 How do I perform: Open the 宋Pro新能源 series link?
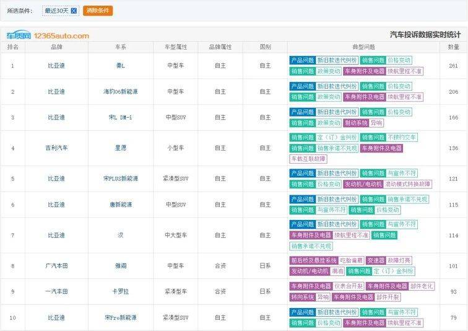point(121,317)
